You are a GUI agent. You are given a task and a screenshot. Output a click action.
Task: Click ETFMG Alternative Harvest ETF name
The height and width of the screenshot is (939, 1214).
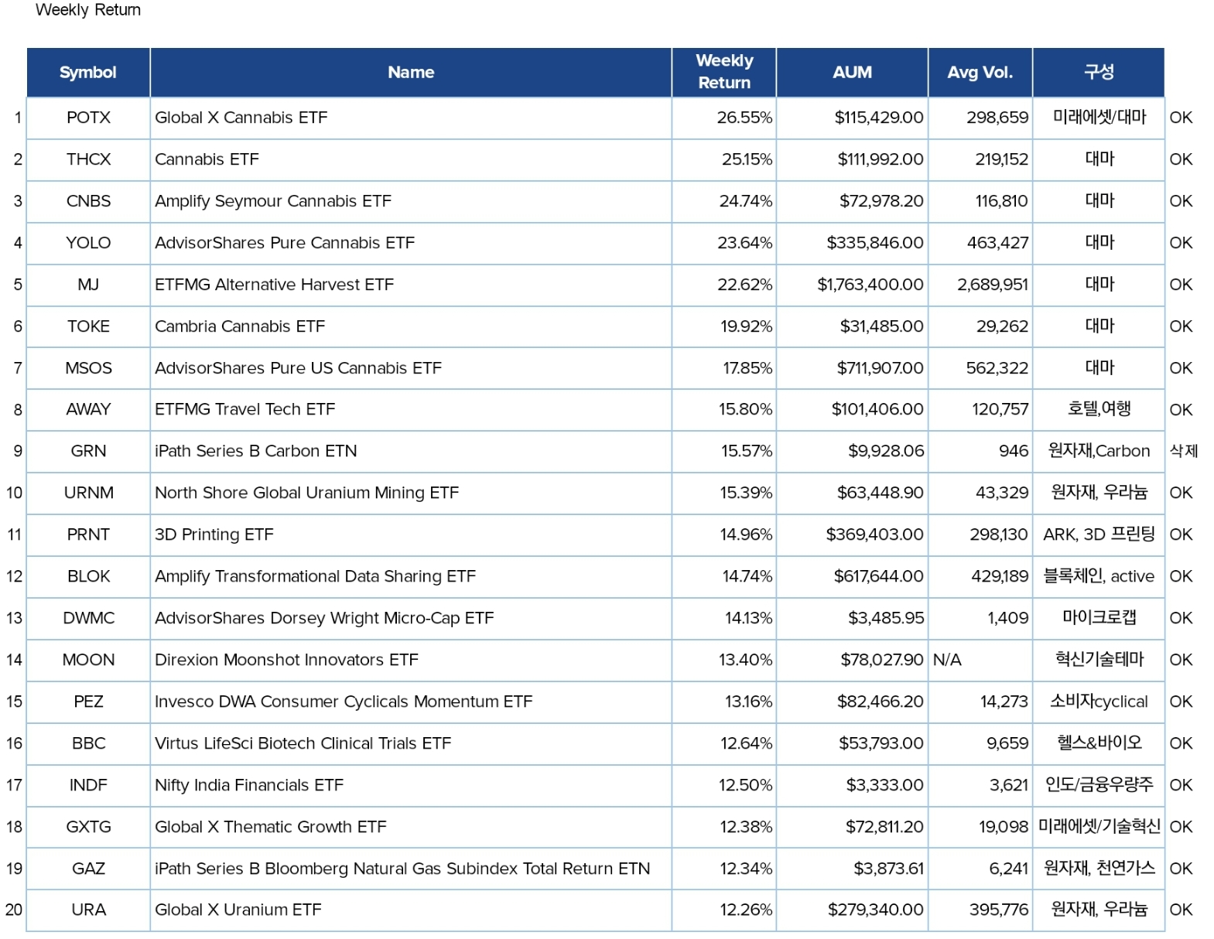coord(275,285)
